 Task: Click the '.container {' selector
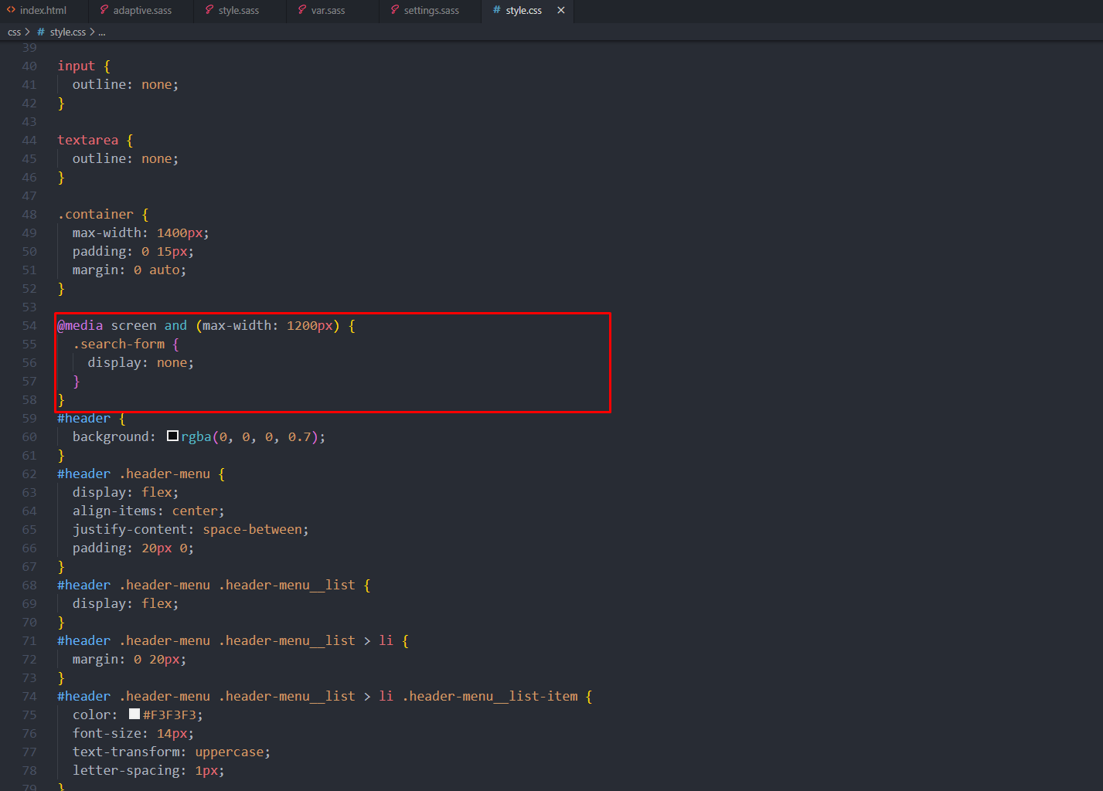(x=103, y=215)
